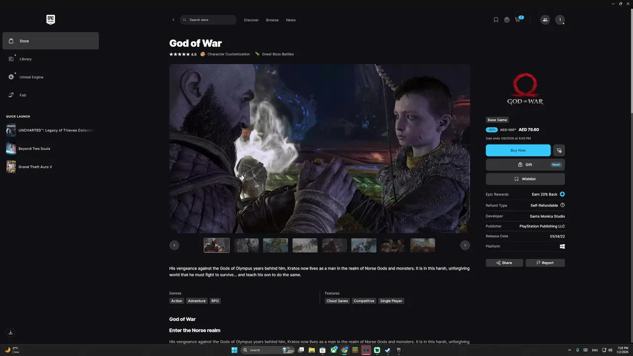Viewport: 633px width, 356px height.
Task: Open Windows Start menu
Action: click(x=234, y=350)
